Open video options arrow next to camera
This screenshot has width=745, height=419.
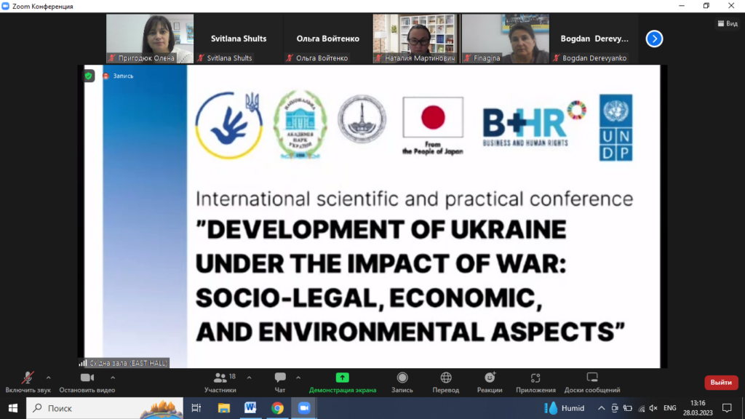pos(113,378)
